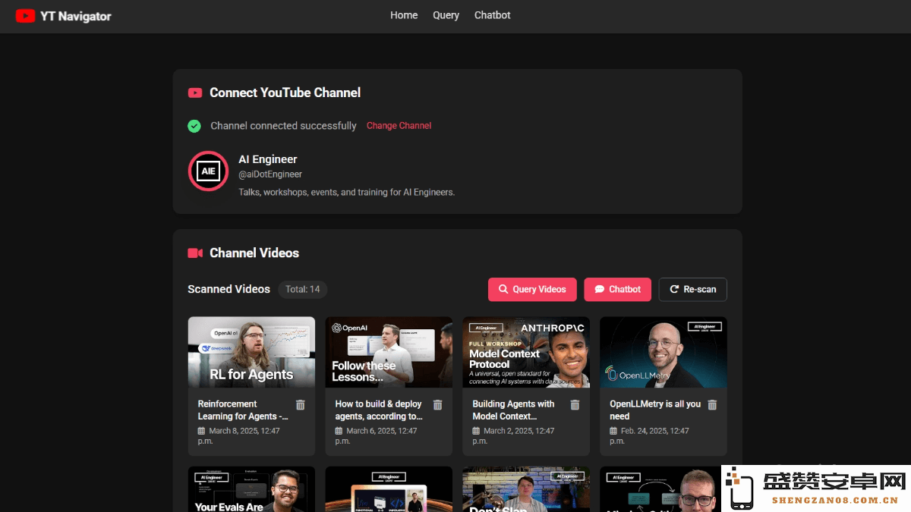Click the Change Channel link
This screenshot has height=512, width=911.
399,126
